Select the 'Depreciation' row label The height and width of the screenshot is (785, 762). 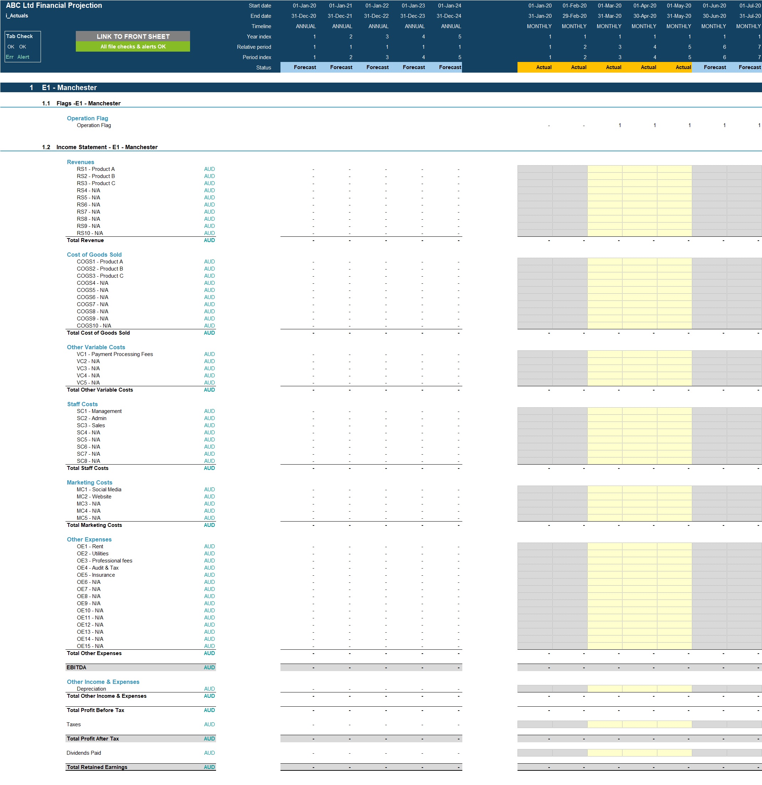(x=91, y=689)
